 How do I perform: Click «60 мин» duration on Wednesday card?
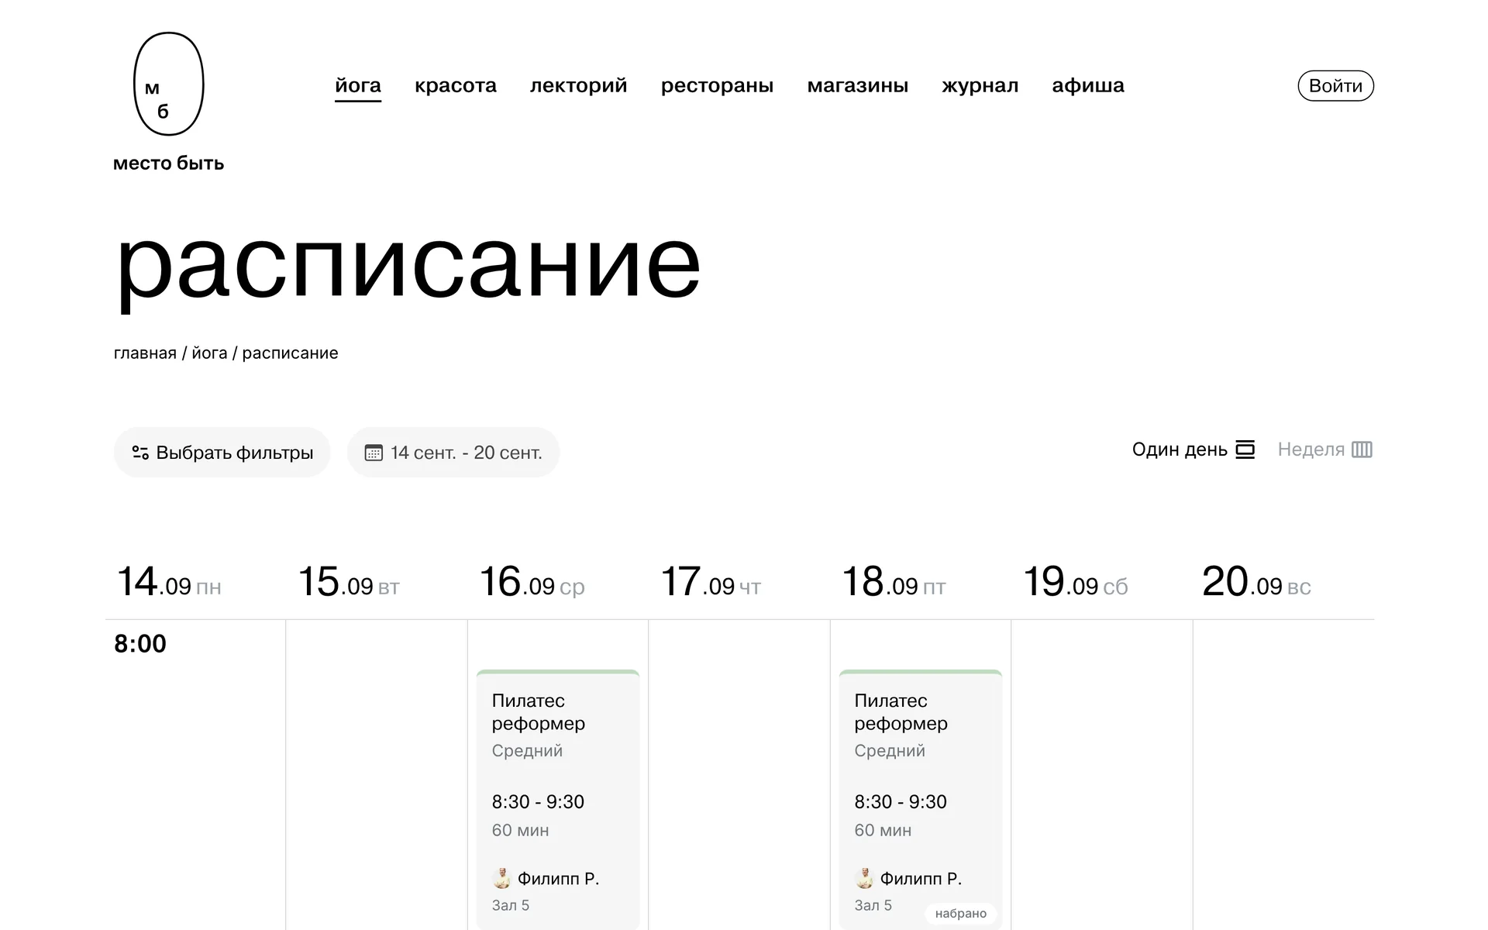(x=520, y=830)
